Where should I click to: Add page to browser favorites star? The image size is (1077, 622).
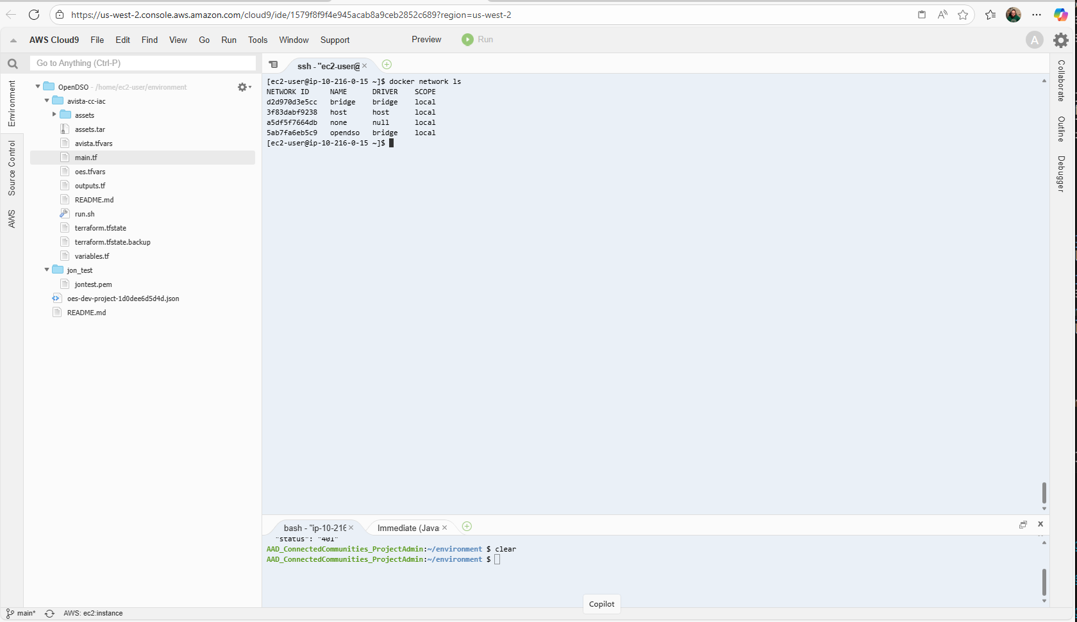(x=963, y=15)
